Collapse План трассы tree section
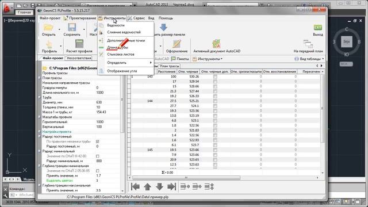The image size is (368, 207). click(40, 78)
